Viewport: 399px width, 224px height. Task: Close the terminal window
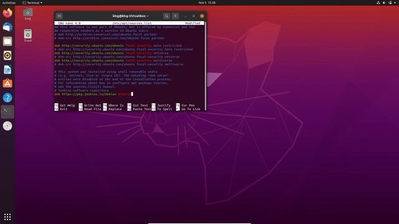coord(202,16)
